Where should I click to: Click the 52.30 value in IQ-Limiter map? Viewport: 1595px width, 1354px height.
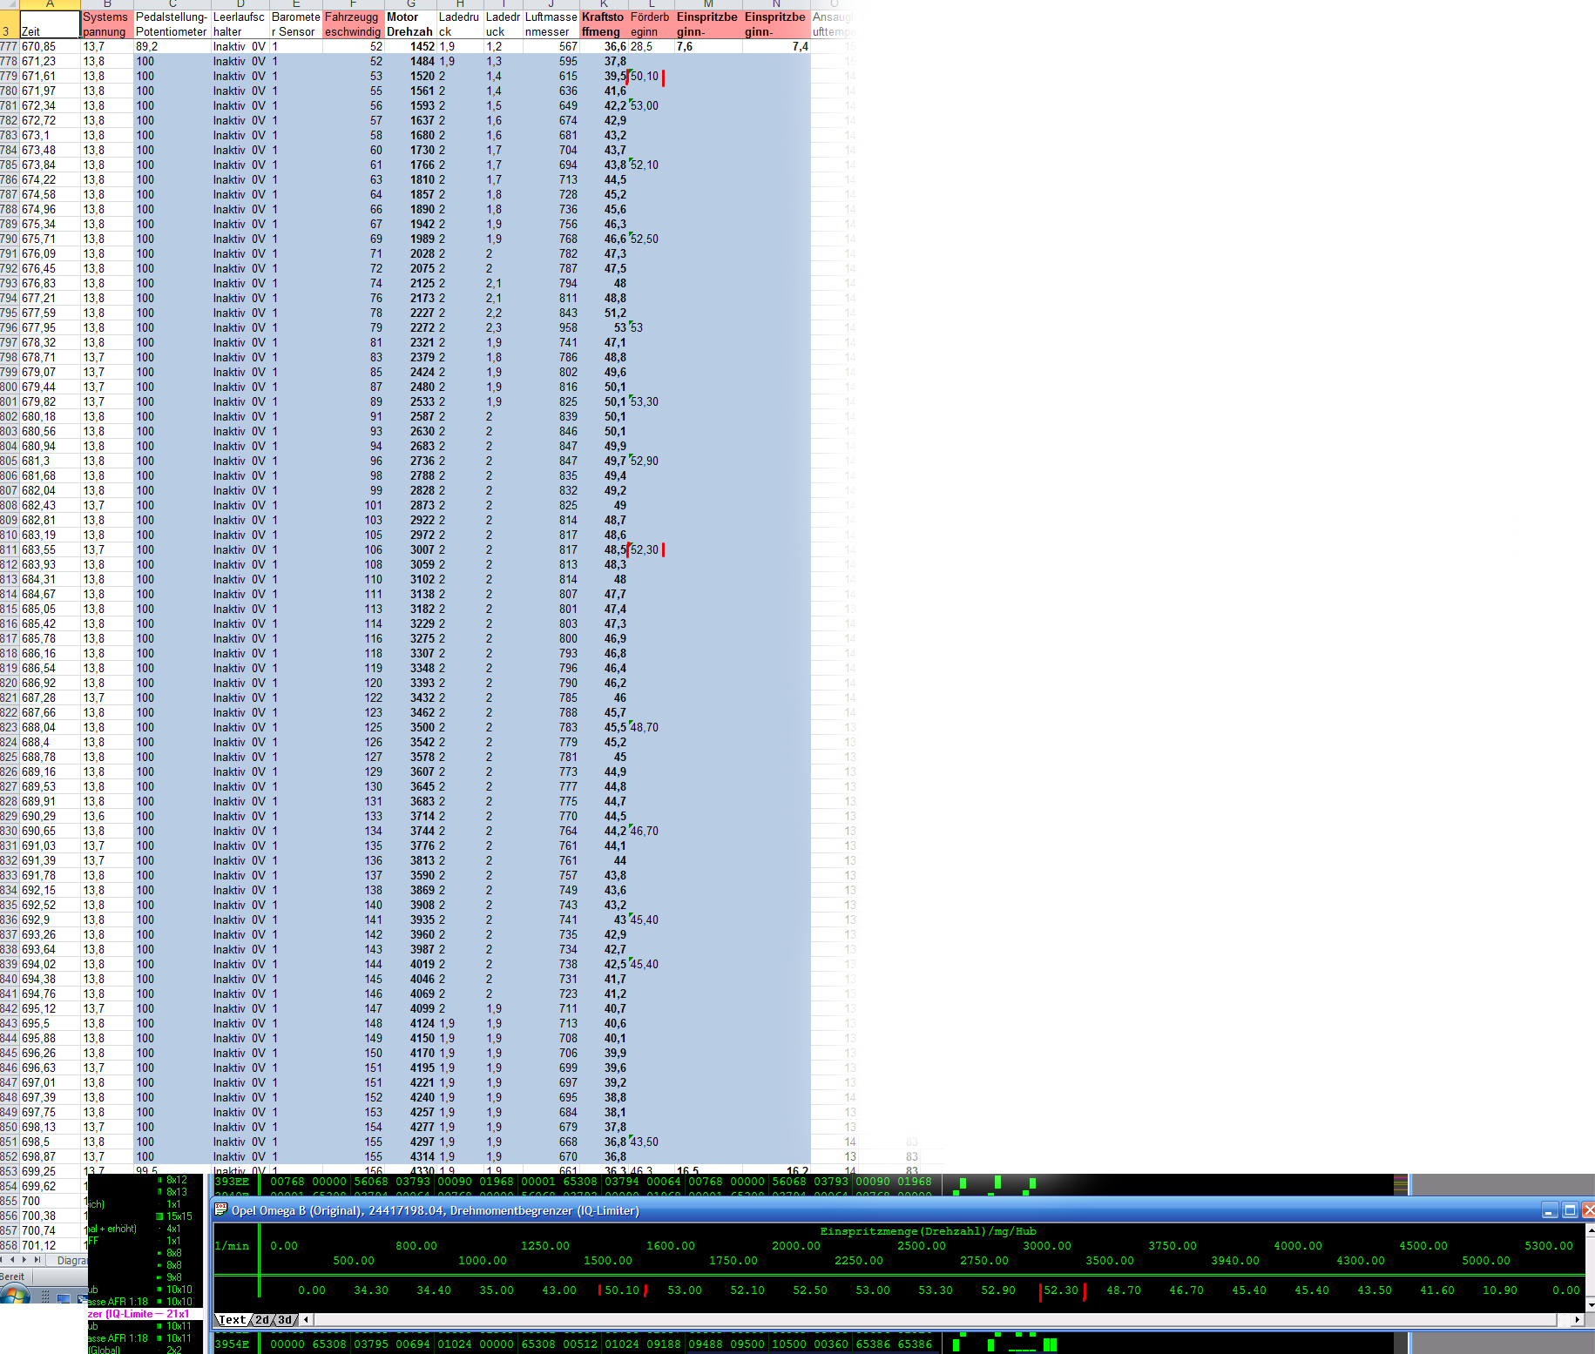click(1061, 1290)
